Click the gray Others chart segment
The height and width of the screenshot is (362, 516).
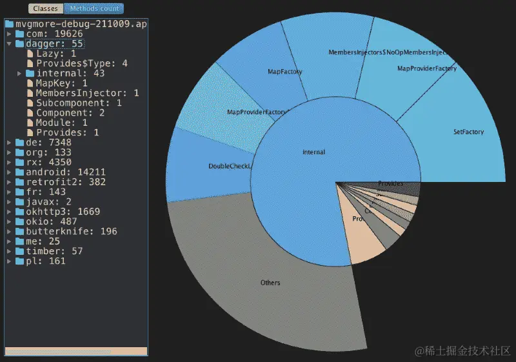(x=263, y=283)
